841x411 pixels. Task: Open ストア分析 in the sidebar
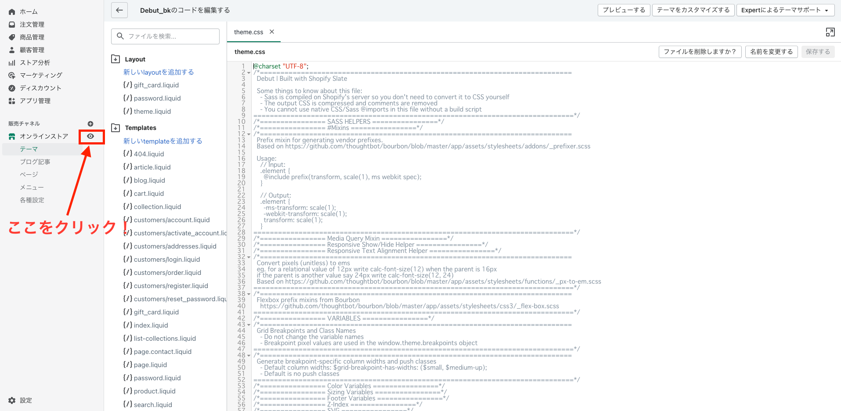pos(35,63)
